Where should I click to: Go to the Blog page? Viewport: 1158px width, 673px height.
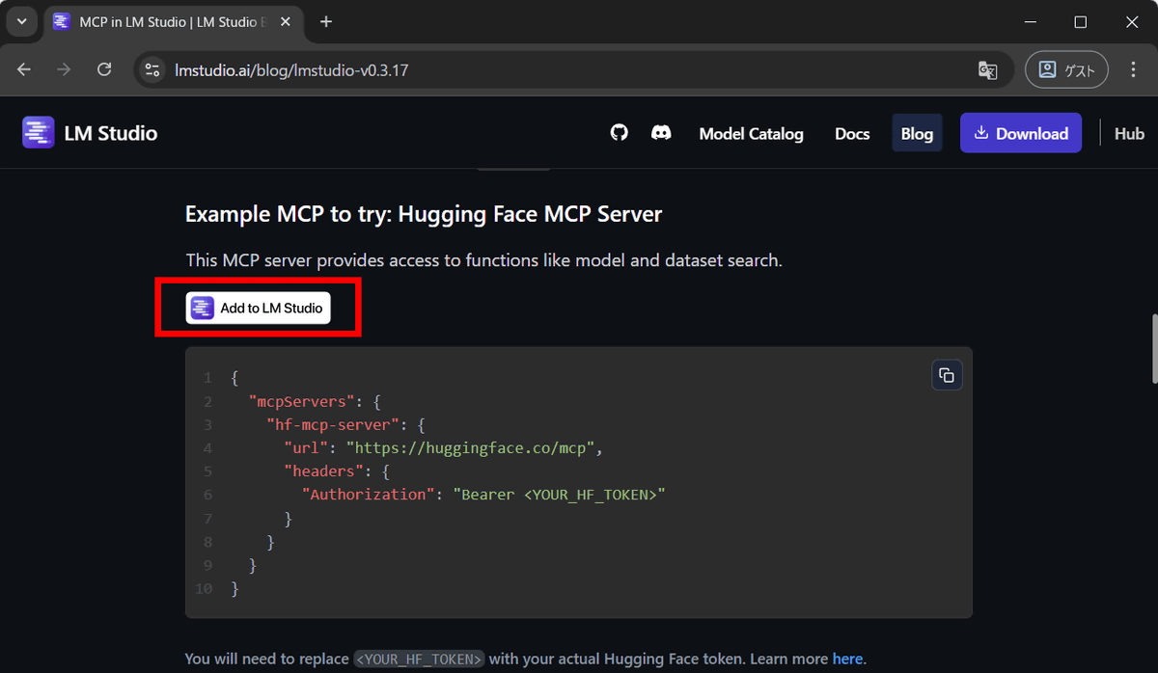pos(917,133)
